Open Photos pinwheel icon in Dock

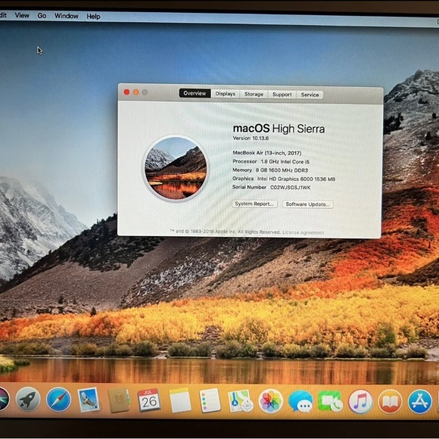(270, 401)
